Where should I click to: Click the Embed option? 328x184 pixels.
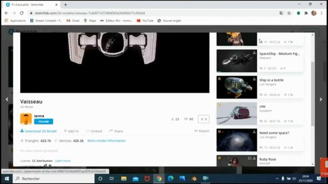pos(94,131)
